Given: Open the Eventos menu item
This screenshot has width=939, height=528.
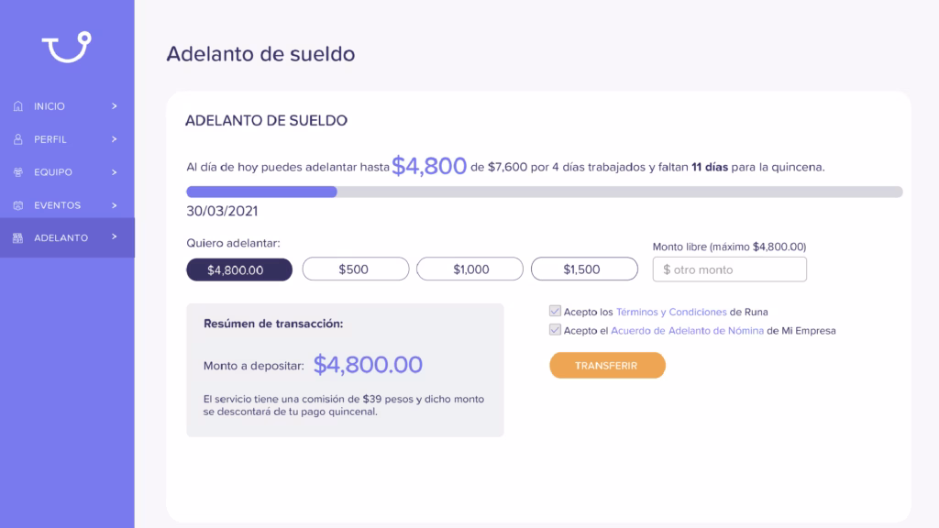Looking at the screenshot, I should pos(67,205).
